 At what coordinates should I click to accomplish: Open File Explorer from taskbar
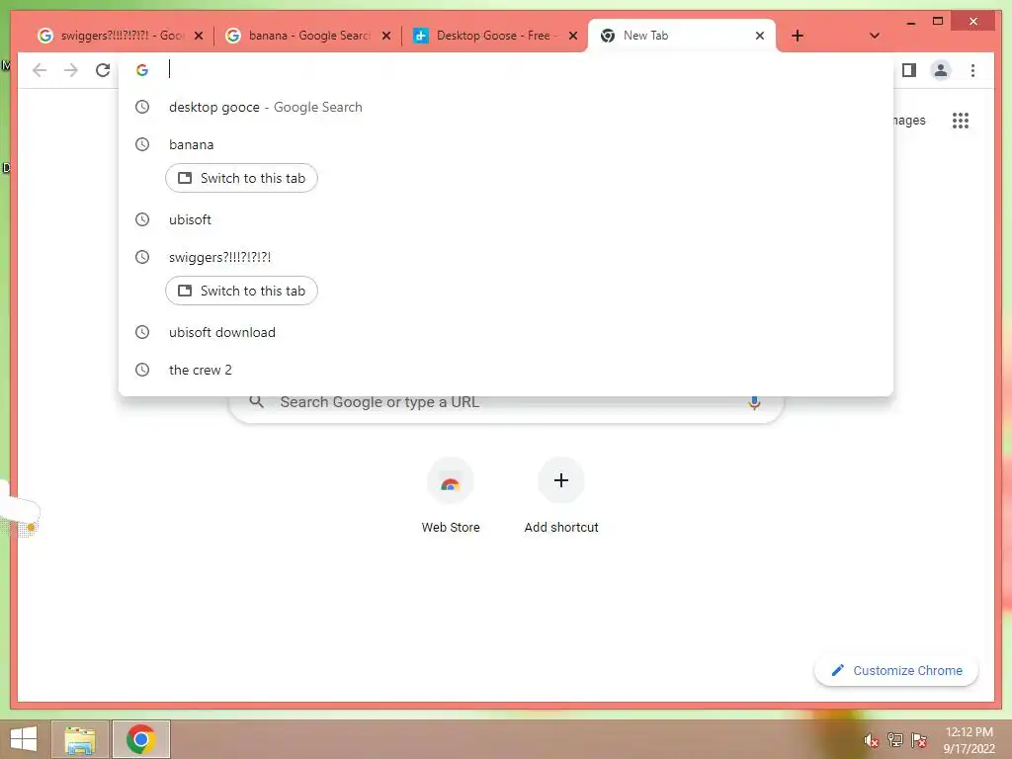80,739
